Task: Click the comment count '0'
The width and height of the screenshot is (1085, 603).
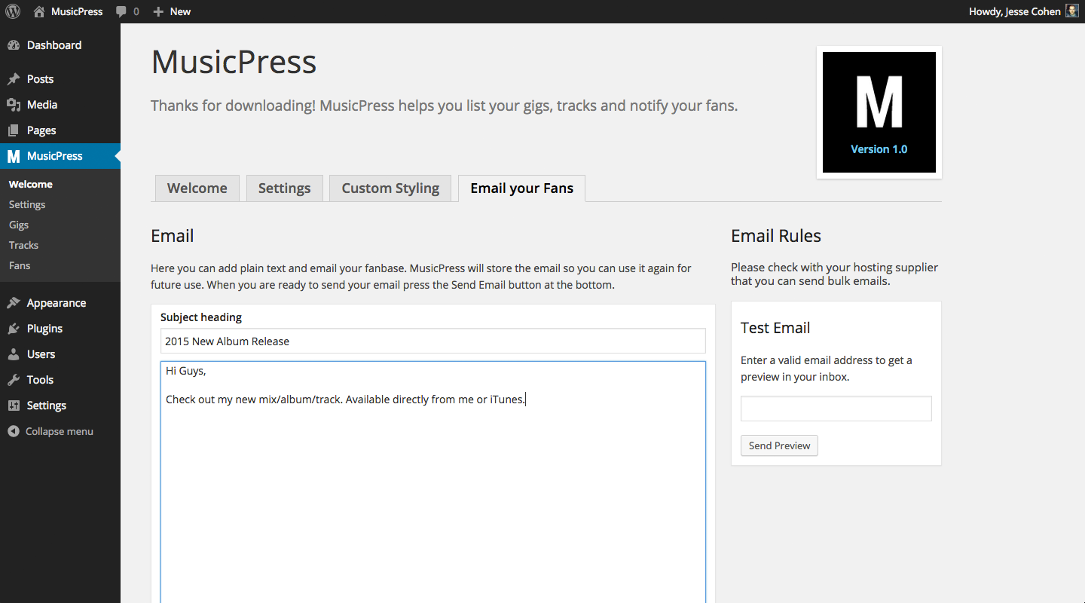Action: [136, 11]
